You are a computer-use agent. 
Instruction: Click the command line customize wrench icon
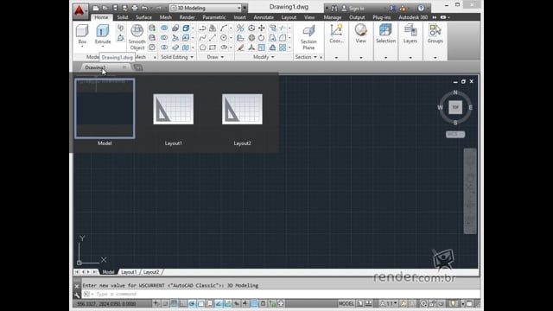pyautogui.click(x=77, y=295)
